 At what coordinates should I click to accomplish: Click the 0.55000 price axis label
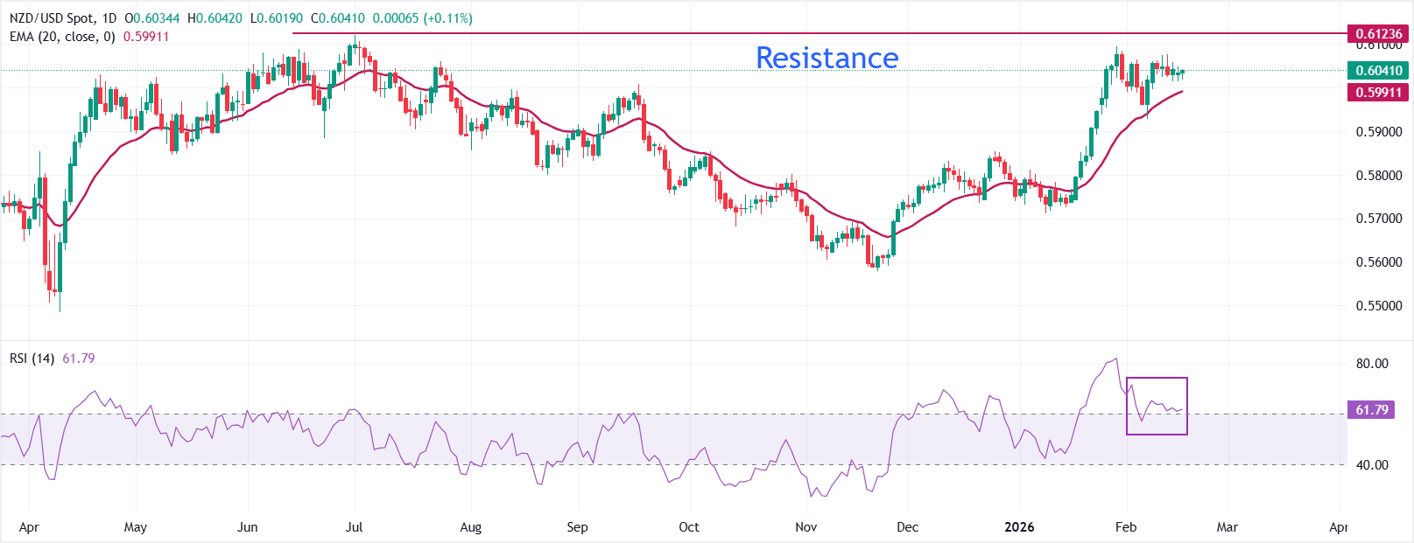click(x=1378, y=306)
